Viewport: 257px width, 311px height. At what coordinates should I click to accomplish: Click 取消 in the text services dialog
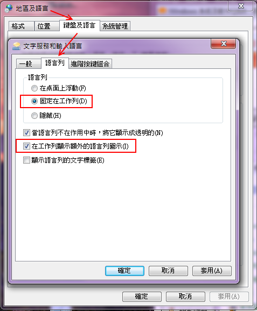point(168,271)
